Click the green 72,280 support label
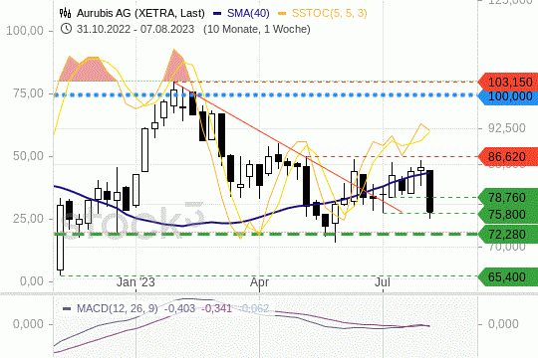The image size is (538, 358). tap(508, 235)
